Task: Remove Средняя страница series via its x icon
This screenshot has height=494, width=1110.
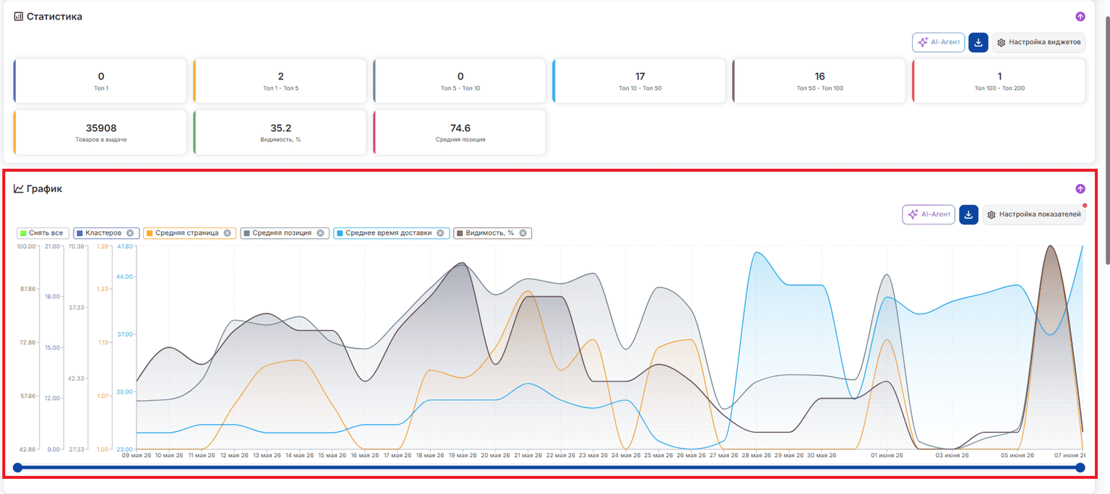Action: click(x=227, y=233)
